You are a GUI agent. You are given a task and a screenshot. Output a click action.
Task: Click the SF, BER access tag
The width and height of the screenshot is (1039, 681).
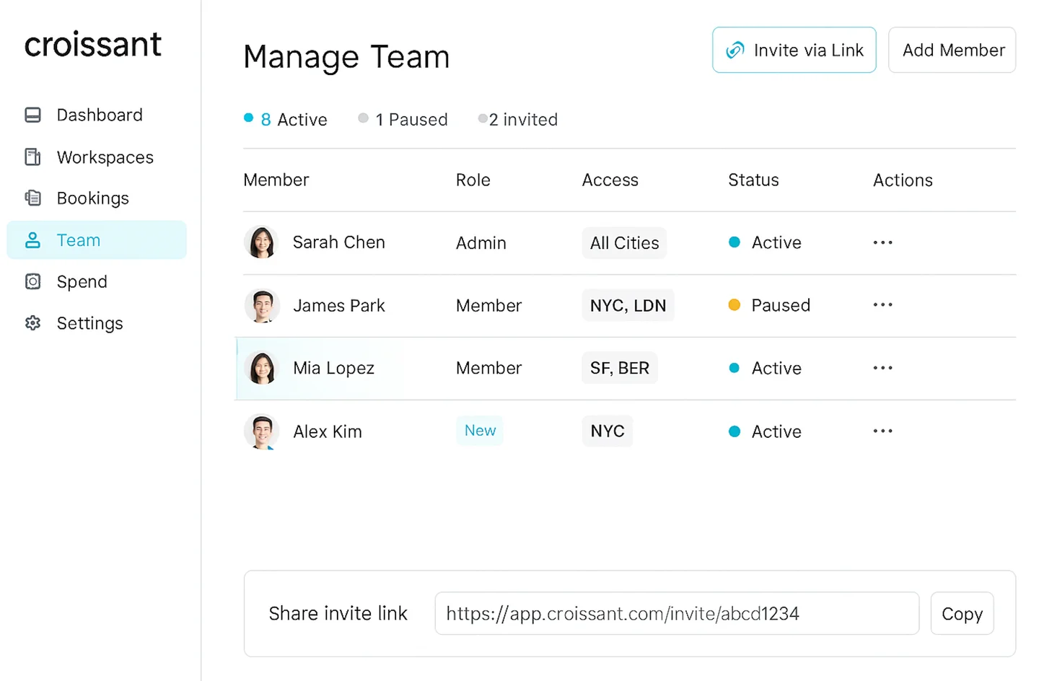(x=620, y=368)
